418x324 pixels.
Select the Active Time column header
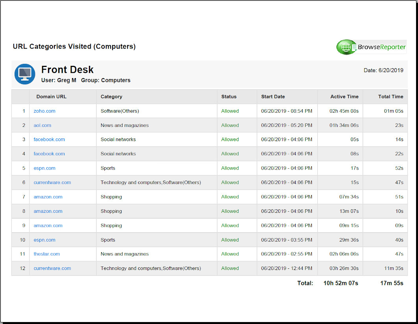click(344, 97)
